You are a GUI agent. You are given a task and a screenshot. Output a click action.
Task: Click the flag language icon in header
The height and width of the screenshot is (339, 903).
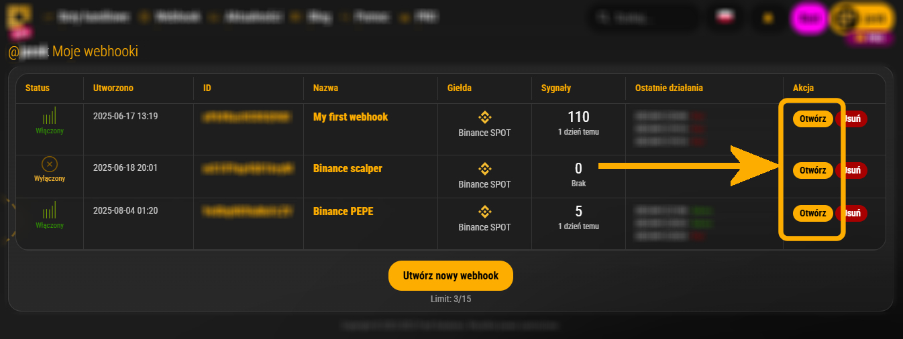coord(724,17)
